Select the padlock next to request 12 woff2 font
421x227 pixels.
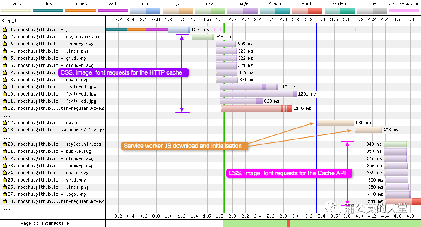point(5,108)
